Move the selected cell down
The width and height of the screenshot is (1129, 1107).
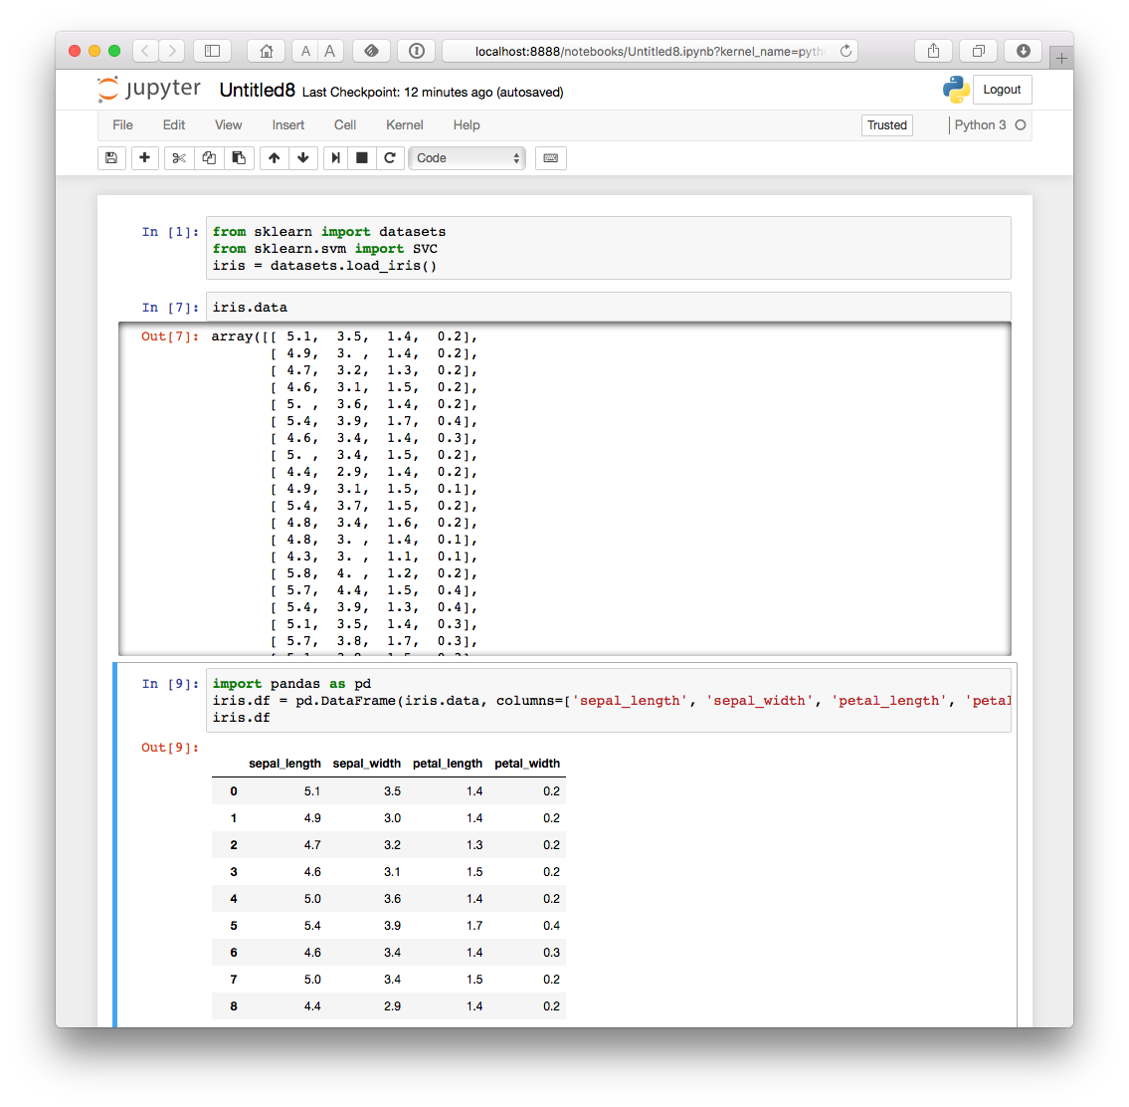coord(303,157)
